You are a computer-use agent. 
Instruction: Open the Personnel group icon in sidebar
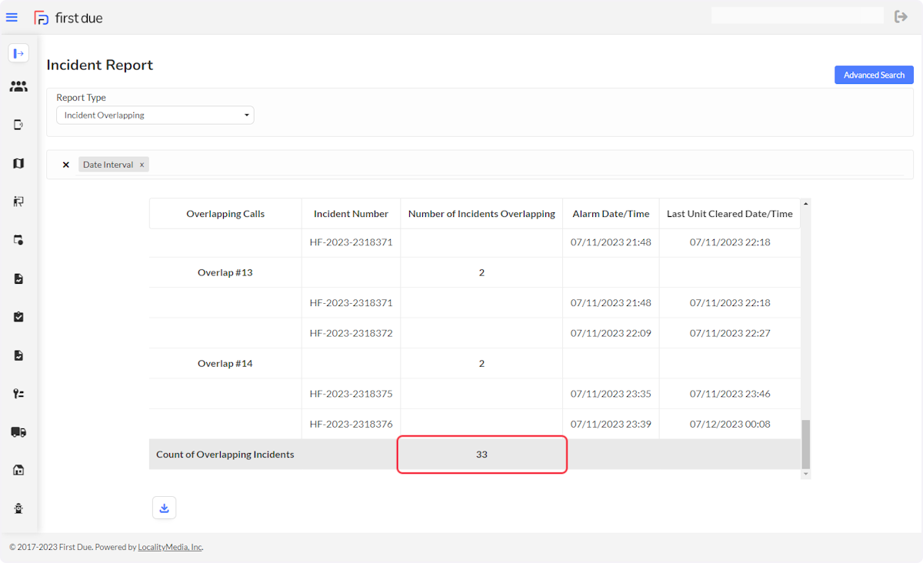pyautogui.click(x=18, y=87)
